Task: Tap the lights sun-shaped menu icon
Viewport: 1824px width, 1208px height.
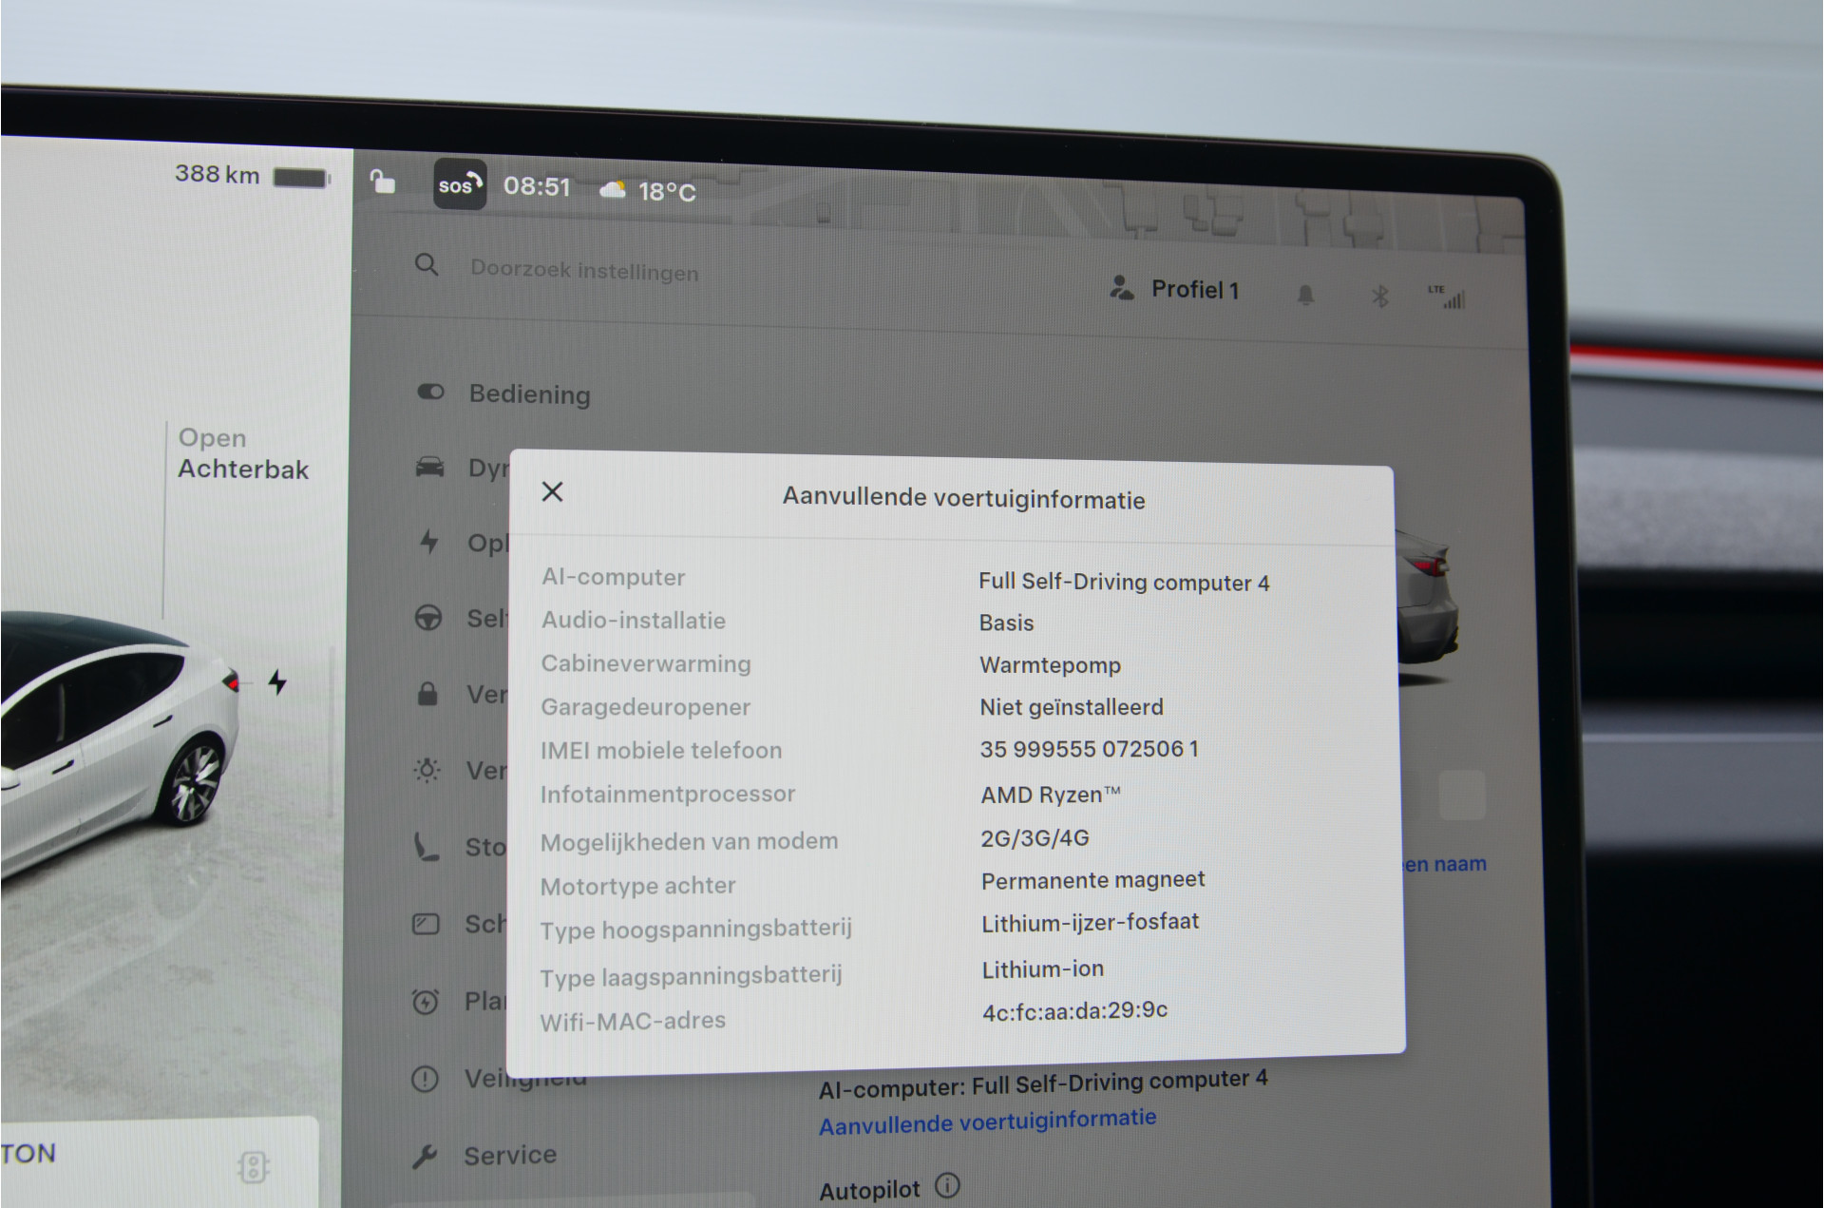Action: click(x=427, y=770)
